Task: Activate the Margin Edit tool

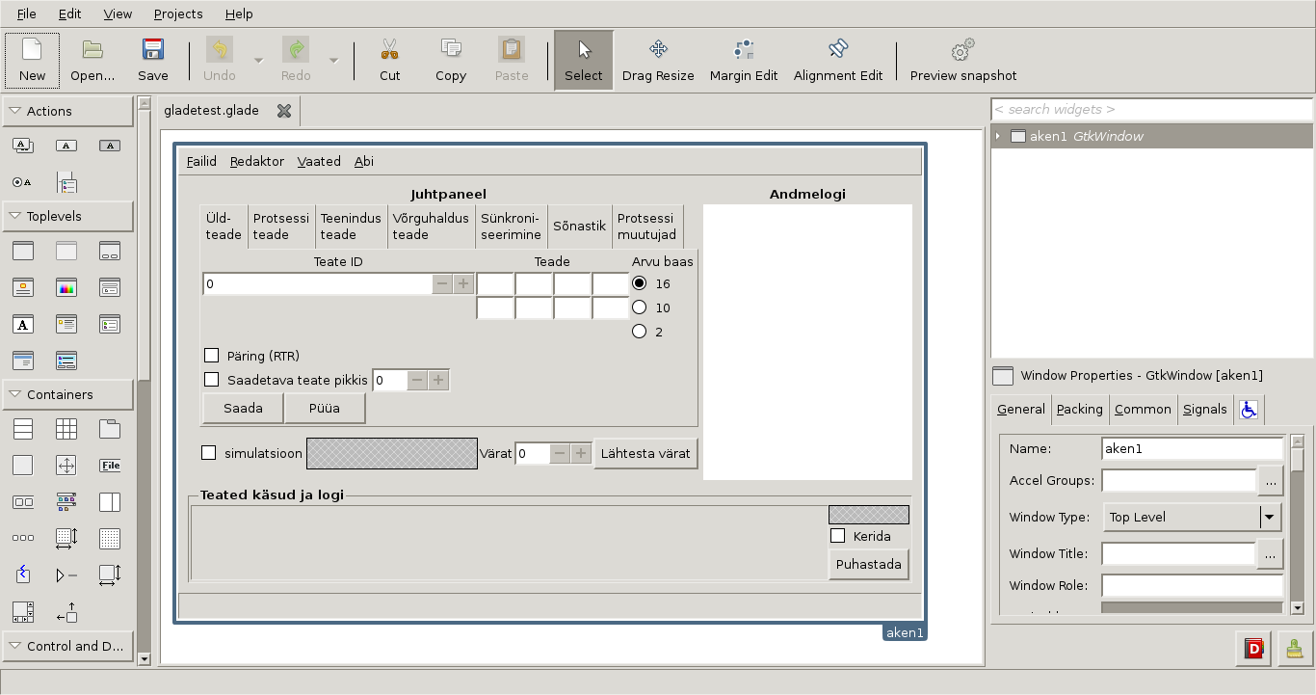Action: click(x=743, y=60)
